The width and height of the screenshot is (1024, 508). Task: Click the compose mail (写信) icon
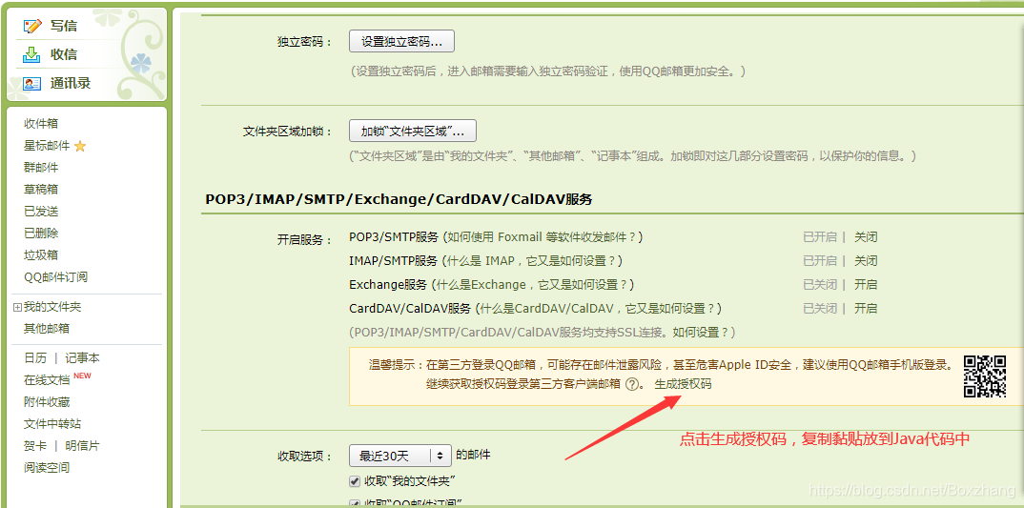[32, 26]
